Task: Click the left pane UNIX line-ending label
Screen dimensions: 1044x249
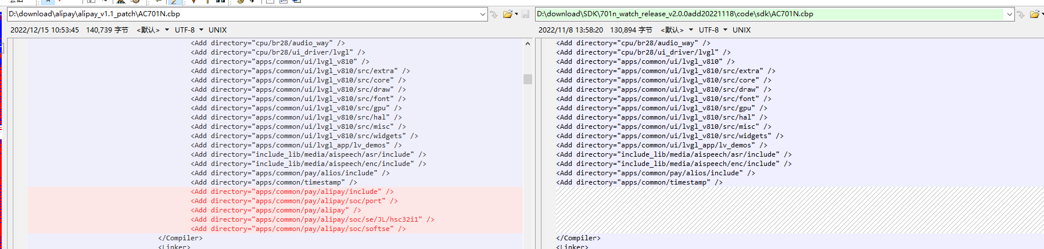Action: pos(218,30)
